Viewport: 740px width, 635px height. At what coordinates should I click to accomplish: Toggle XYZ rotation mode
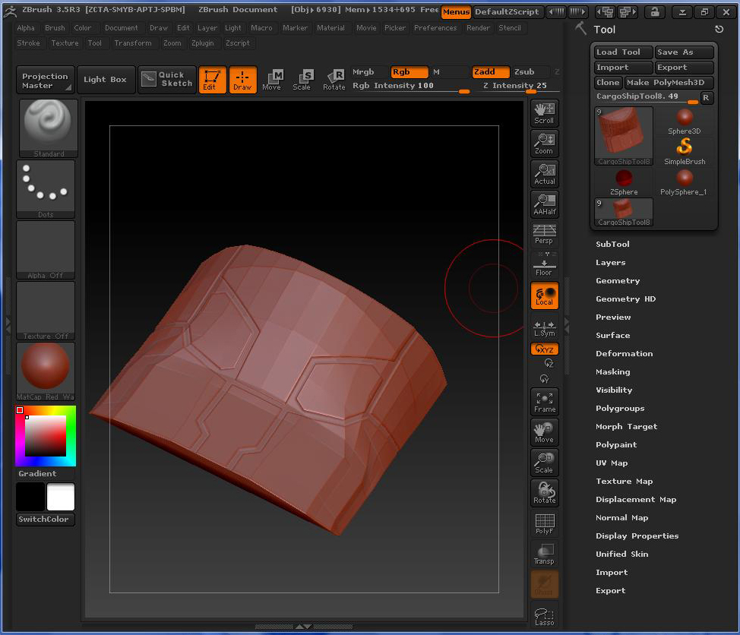coord(544,349)
